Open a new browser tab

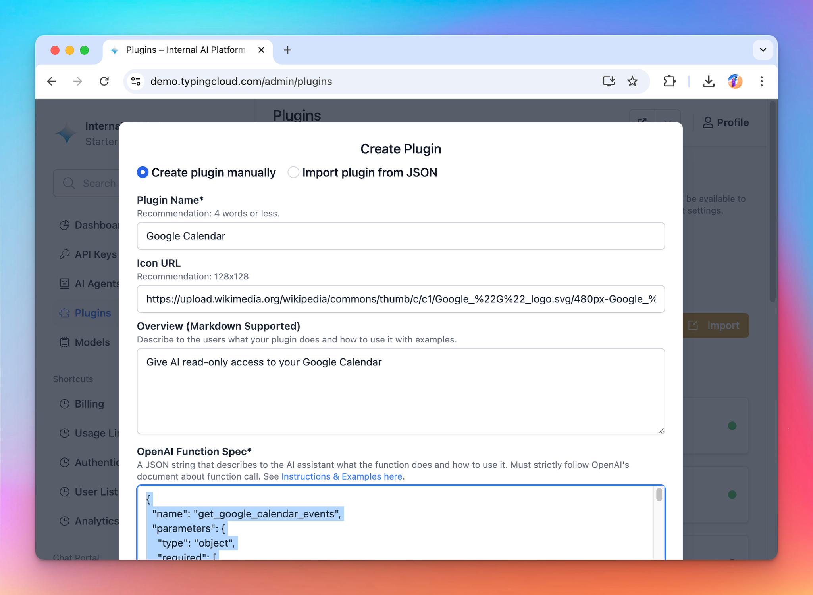(x=288, y=50)
